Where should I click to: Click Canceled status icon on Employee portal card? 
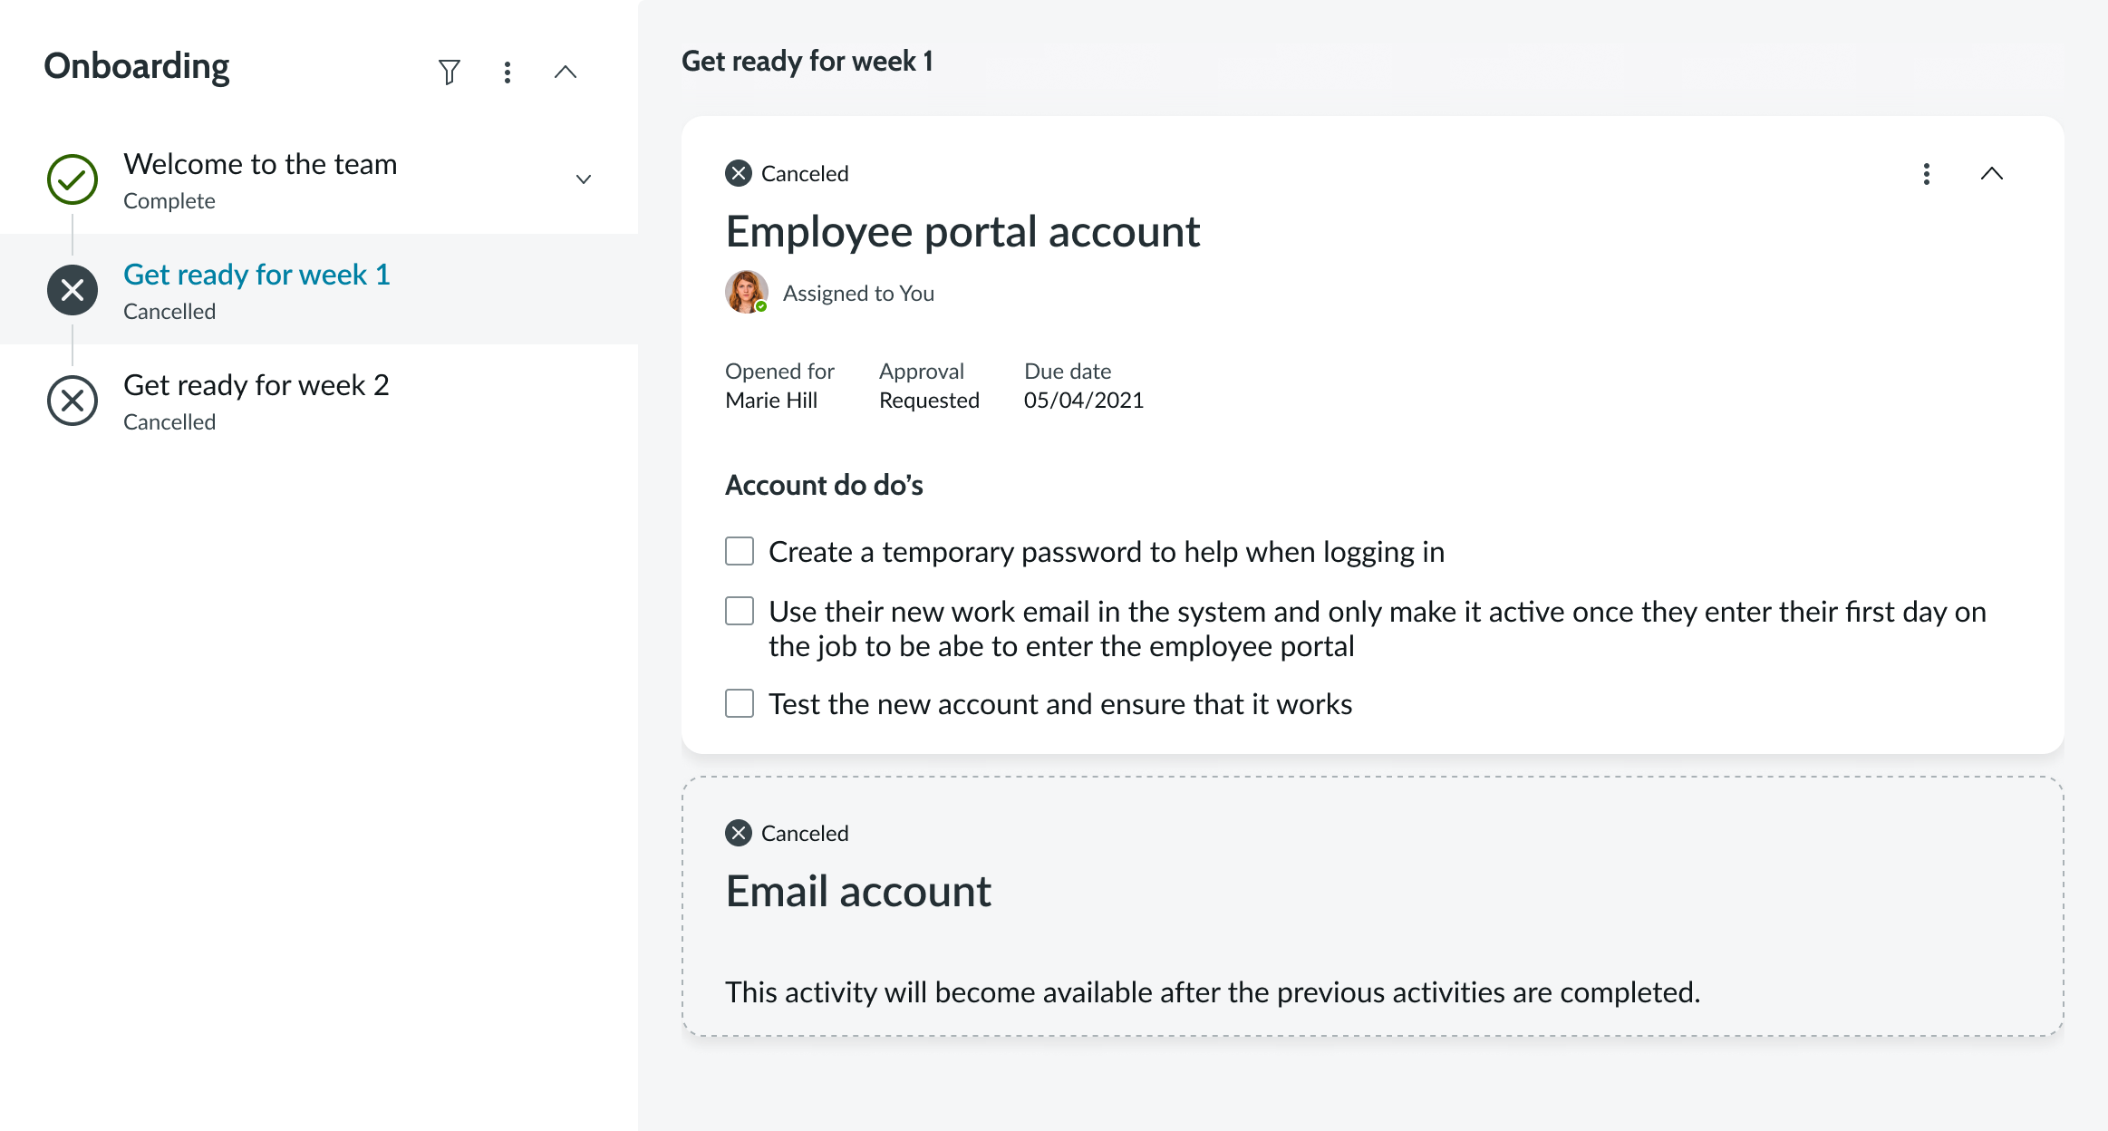pos(739,173)
